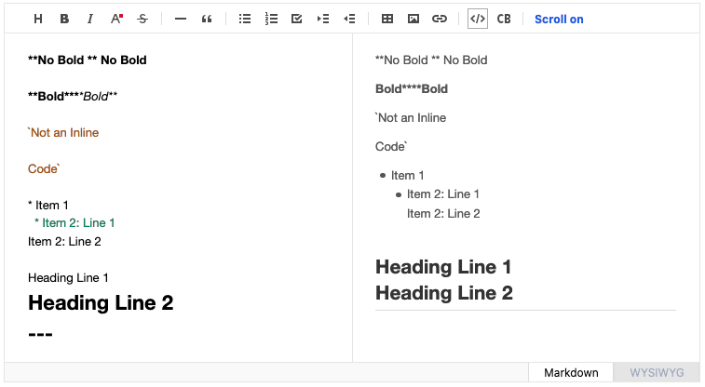Insert a code block with CB
This screenshot has width=705, height=387.
[504, 19]
